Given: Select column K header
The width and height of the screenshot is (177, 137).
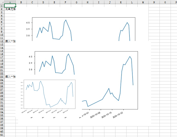Looking at the screenshot, I should coord(121,2).
